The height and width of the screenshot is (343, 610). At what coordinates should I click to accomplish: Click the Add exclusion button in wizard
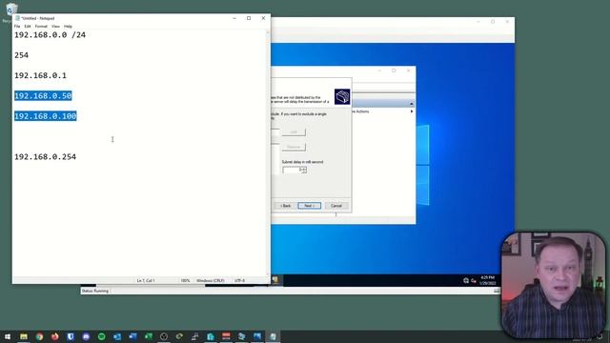(x=294, y=132)
